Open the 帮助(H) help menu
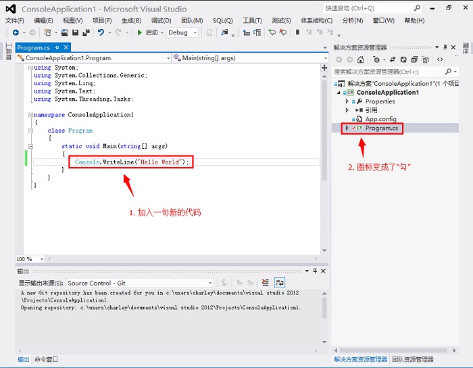Viewport: 473px width, 368px height. [x=414, y=20]
